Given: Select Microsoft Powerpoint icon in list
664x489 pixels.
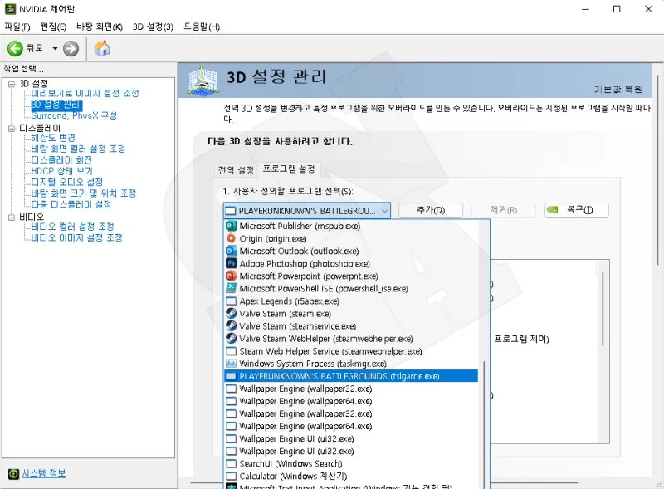Looking at the screenshot, I should [231, 276].
